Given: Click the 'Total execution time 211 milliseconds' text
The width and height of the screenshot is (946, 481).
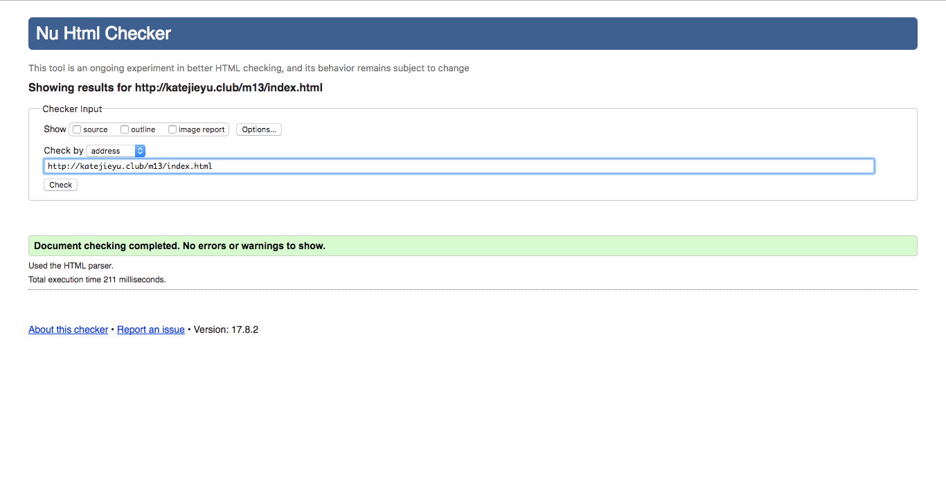Looking at the screenshot, I should coord(97,280).
